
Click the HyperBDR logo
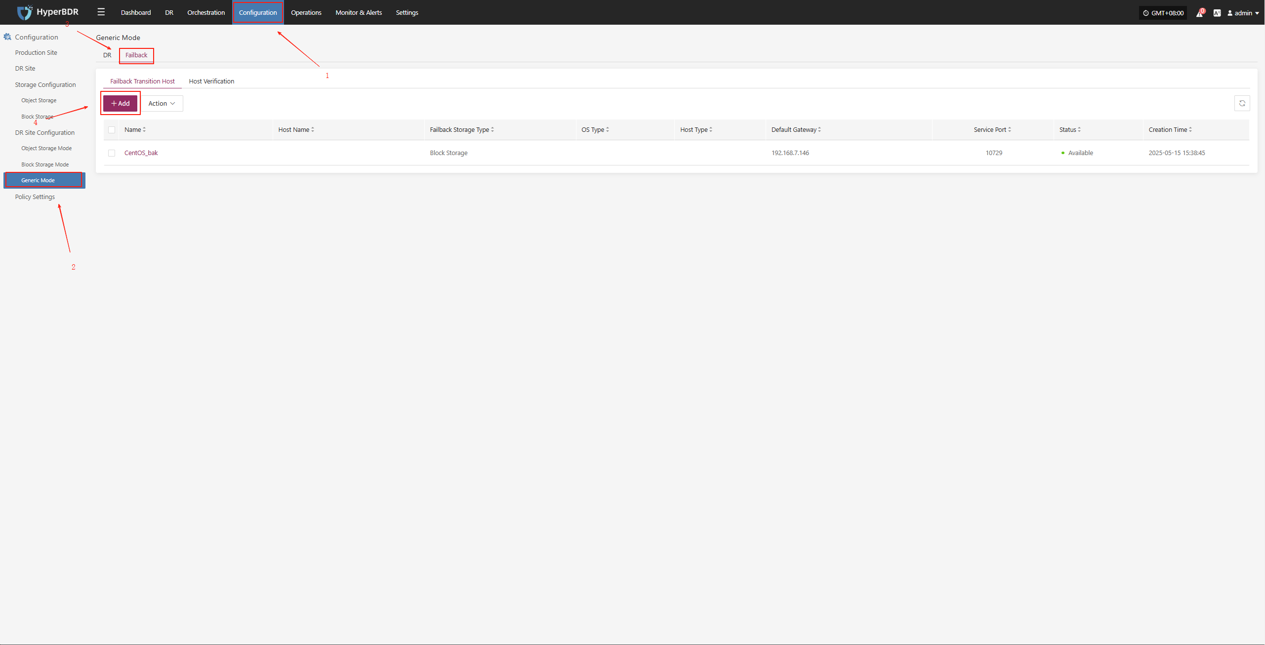pyautogui.click(x=47, y=12)
